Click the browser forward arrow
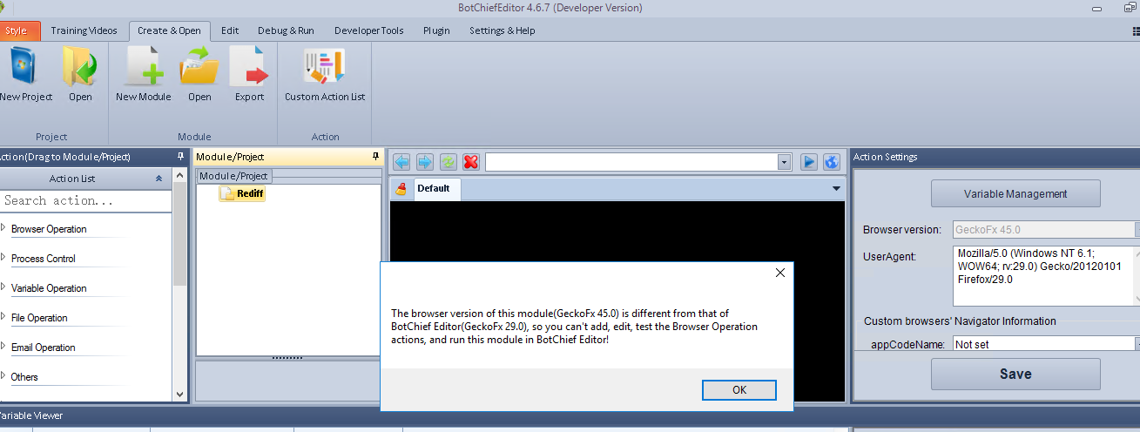The width and height of the screenshot is (1140, 432). click(425, 162)
